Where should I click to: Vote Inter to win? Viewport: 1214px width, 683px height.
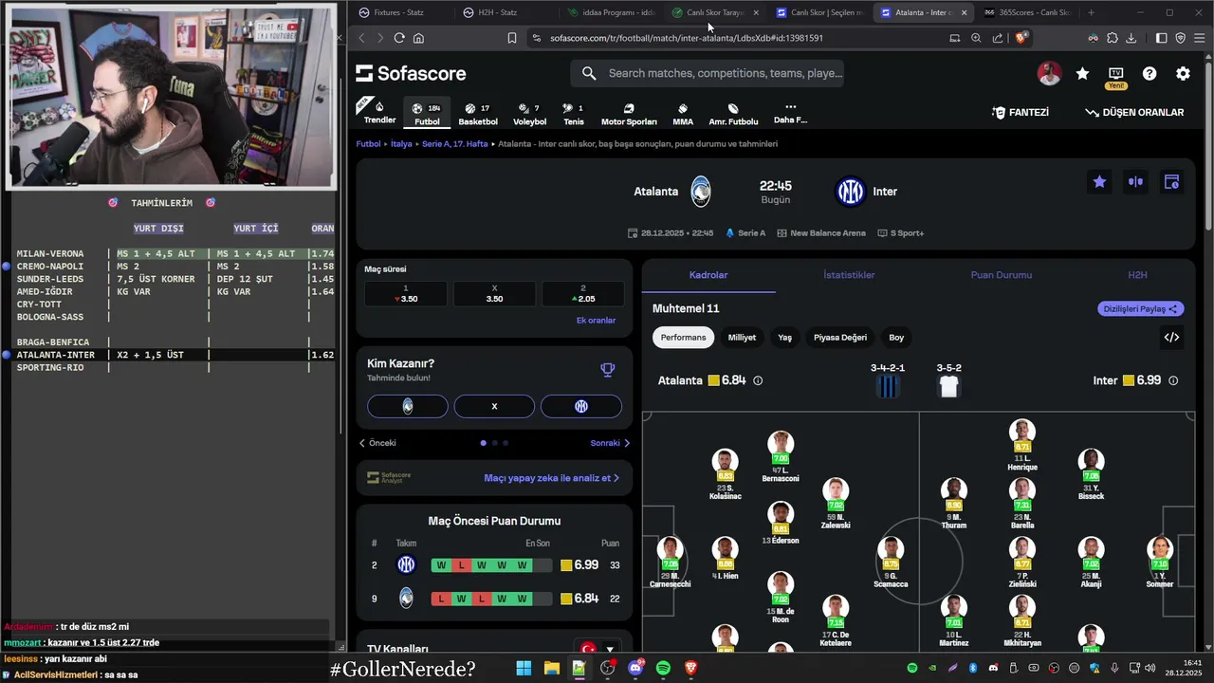[581, 406]
